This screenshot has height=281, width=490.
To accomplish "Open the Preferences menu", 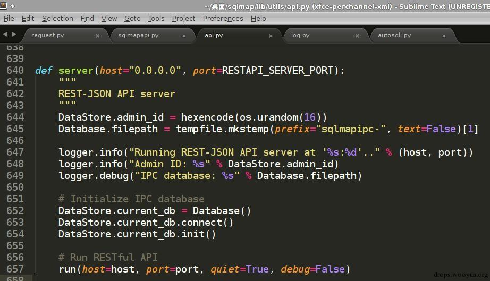I will 223,18.
